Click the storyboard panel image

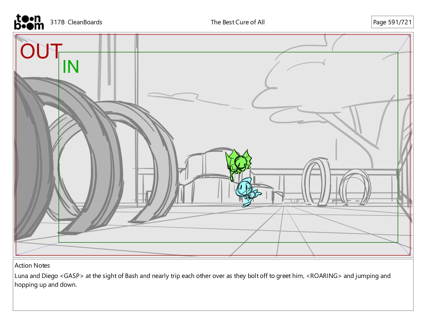tap(213, 145)
